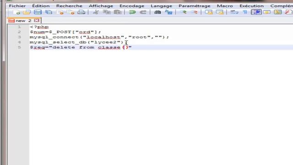Click the mysql_connect code line
This screenshot has width=293, height=165.
(x=99, y=37)
